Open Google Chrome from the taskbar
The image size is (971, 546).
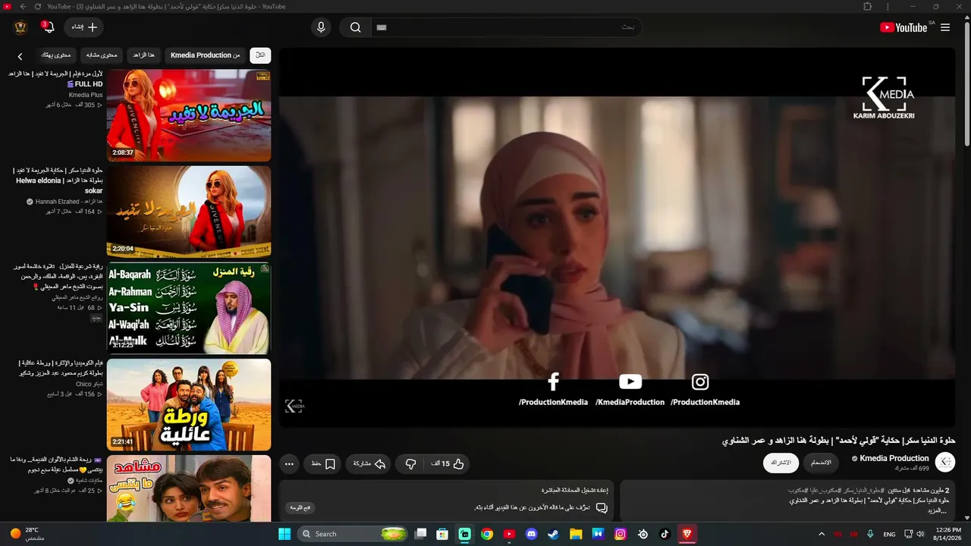coord(487,534)
